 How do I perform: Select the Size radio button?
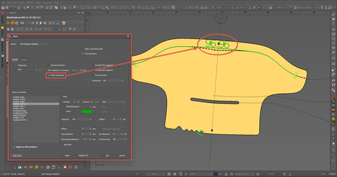point(15,70)
